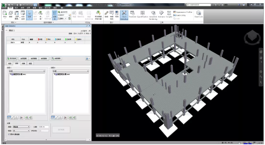Open the Animator tool
The height and width of the screenshot is (145, 265).
pos(161,14)
